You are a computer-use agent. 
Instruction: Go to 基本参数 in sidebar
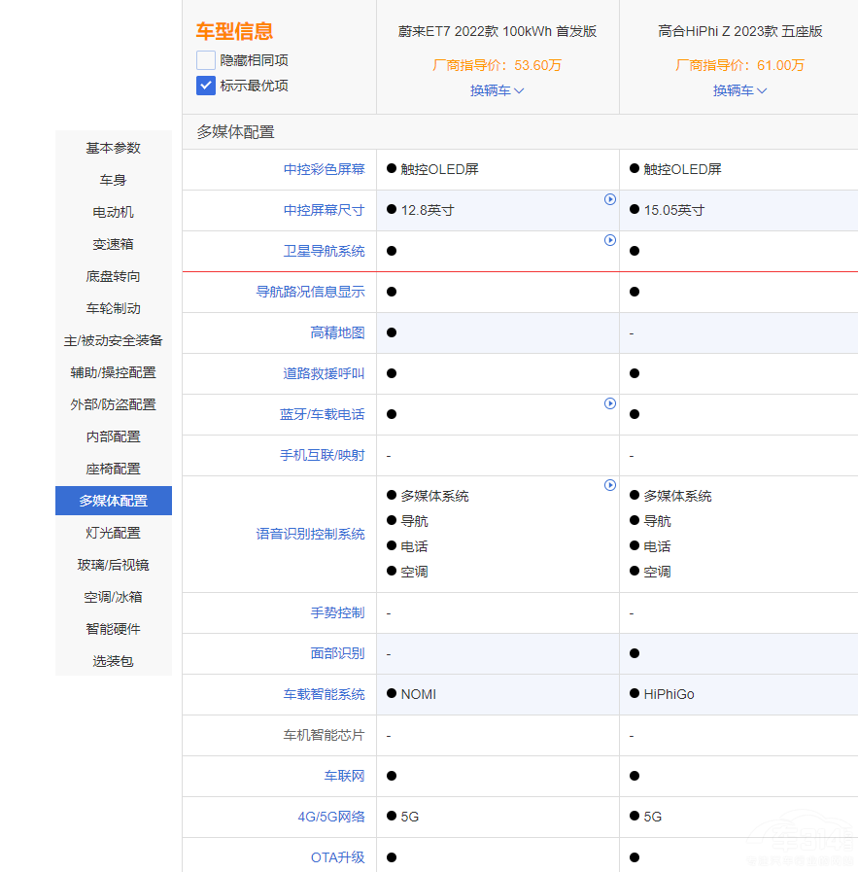click(x=114, y=148)
